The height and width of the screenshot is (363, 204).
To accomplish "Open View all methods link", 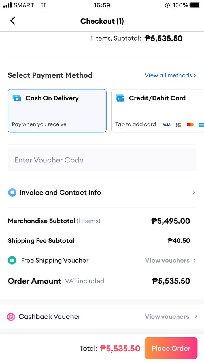I will click(170, 75).
